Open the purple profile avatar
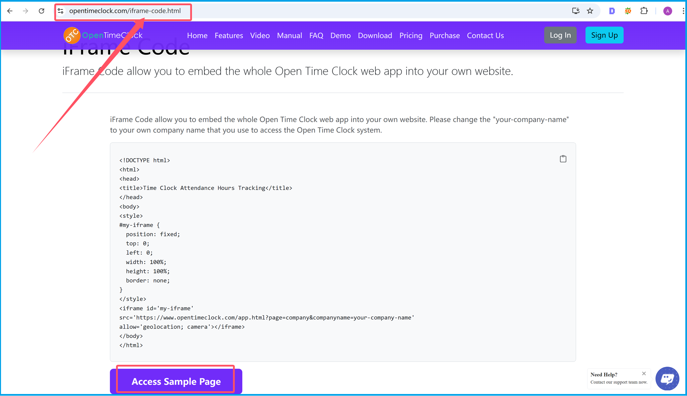This screenshot has width=687, height=396. 667,11
